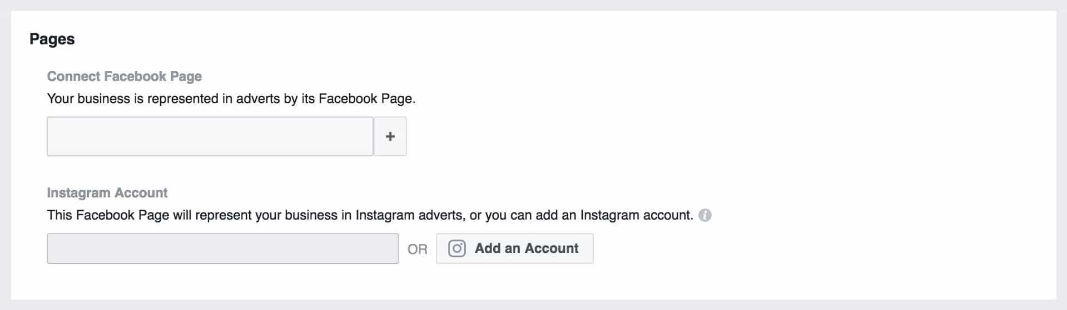Click the Connect Facebook Page label

[x=125, y=77]
